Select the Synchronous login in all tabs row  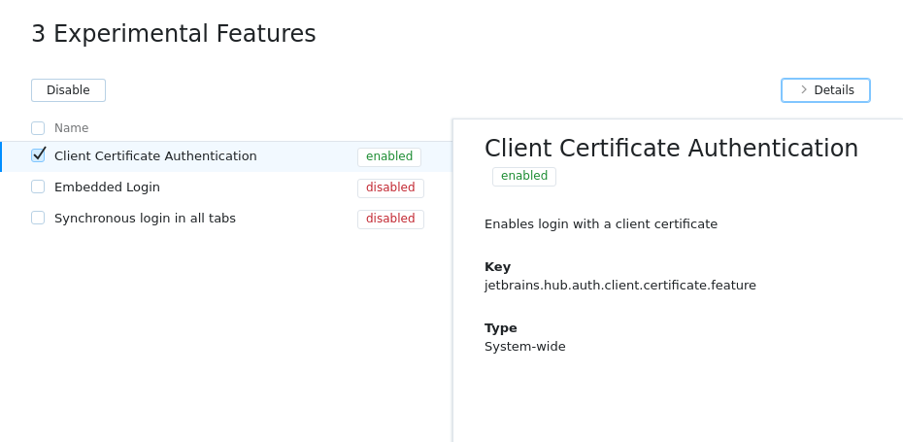point(145,219)
